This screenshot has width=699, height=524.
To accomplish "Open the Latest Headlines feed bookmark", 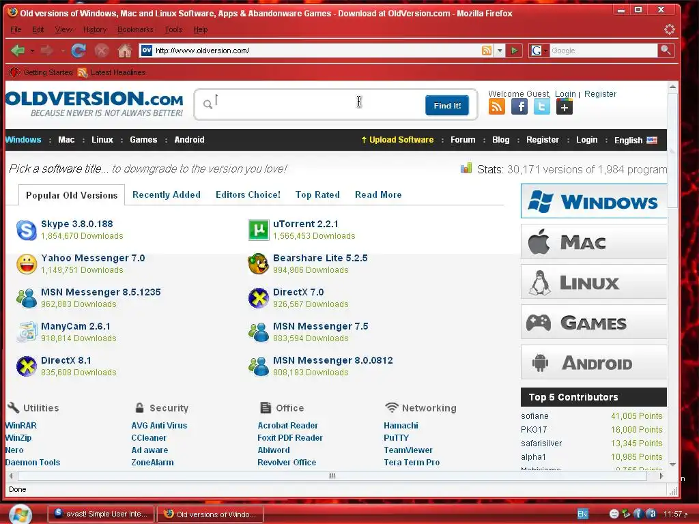I will point(111,72).
